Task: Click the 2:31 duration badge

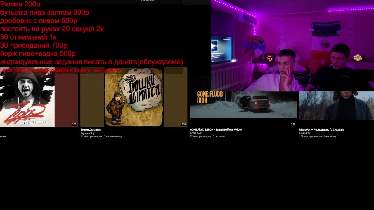Action: coord(183,124)
